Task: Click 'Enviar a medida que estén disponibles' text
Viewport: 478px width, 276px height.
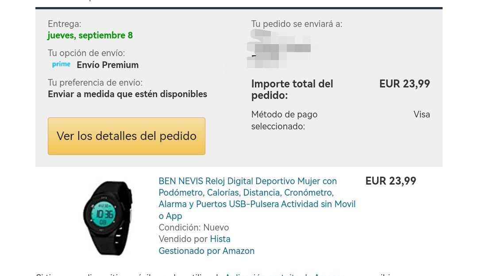Action: coord(127,94)
